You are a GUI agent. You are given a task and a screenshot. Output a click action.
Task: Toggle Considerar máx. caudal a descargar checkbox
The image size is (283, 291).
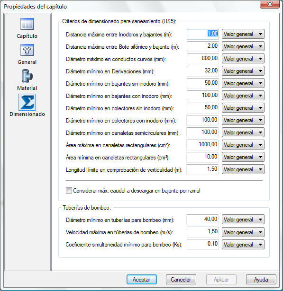tap(69, 191)
